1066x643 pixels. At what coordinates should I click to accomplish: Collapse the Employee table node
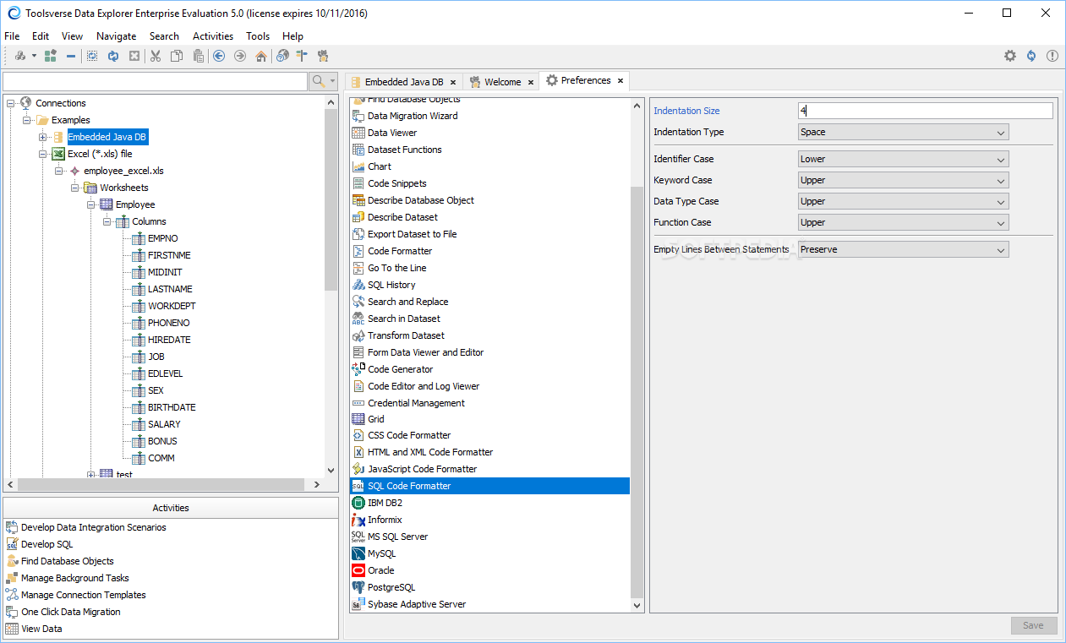tap(91, 204)
